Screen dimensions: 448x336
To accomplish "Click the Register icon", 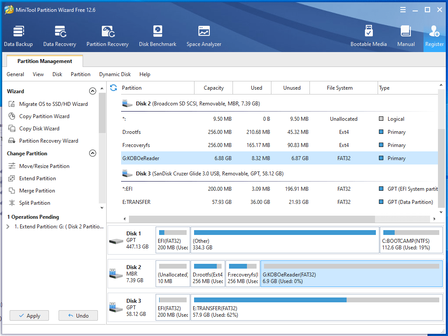I will coord(434,31).
